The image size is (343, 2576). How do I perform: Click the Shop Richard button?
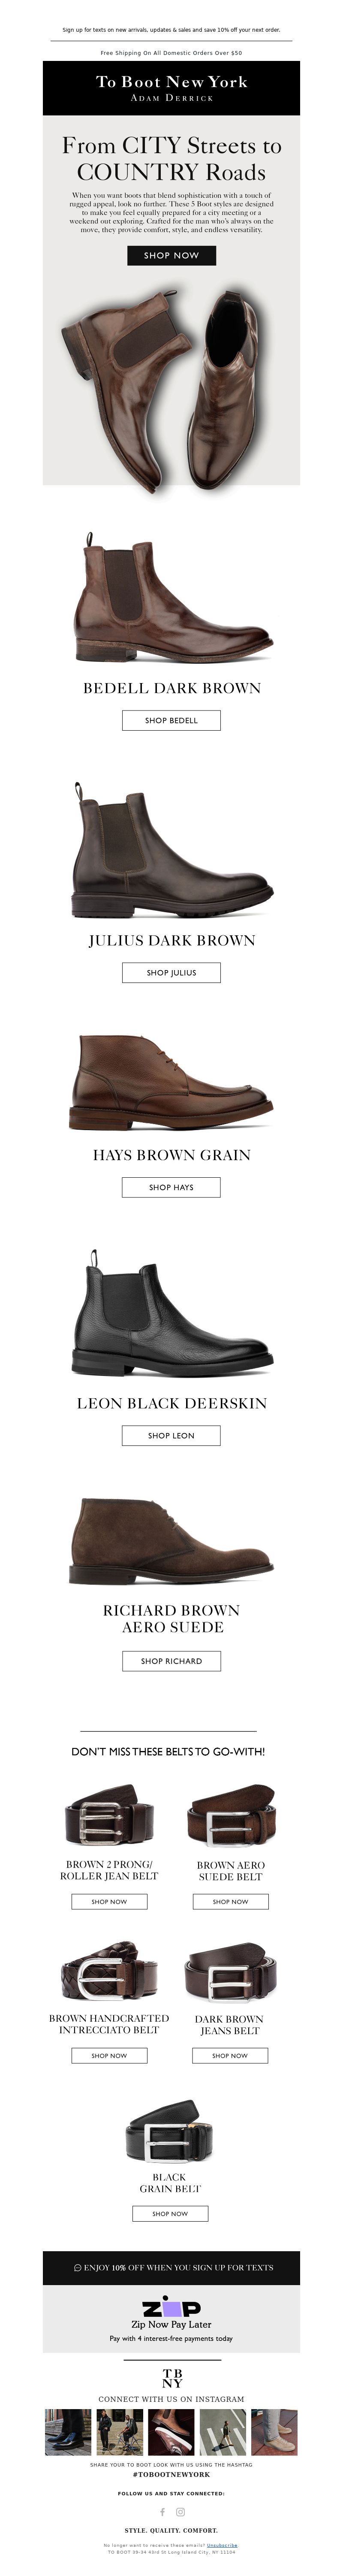tap(171, 1661)
